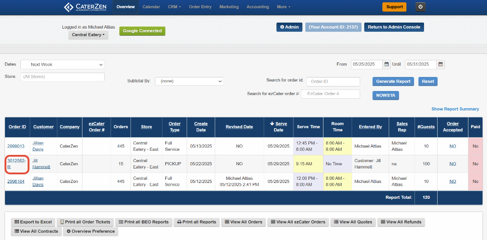
Task: Open calendar picker for Until date
Action: (x=440, y=64)
